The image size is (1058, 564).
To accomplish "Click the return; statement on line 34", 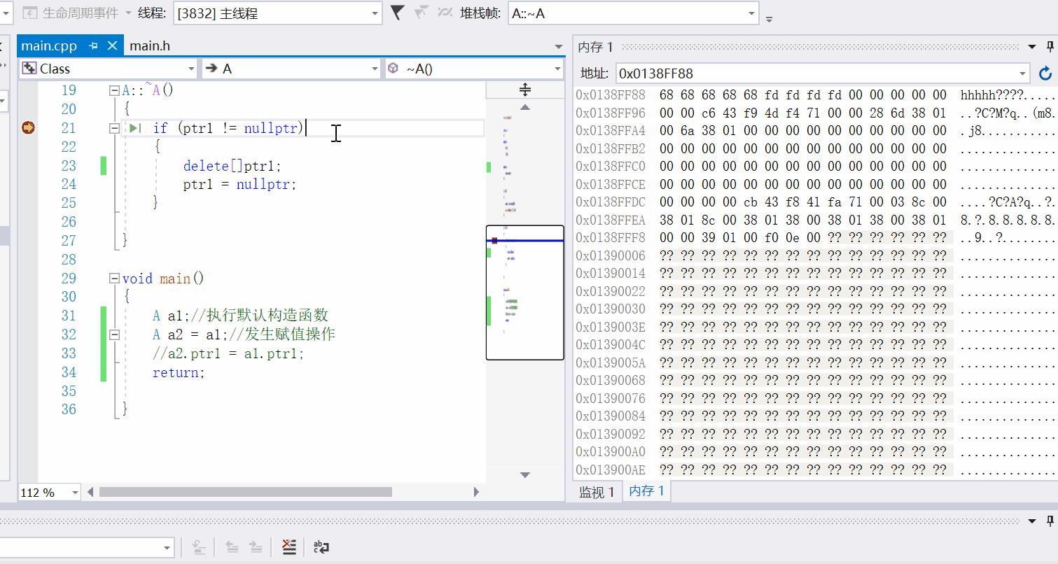I will 179,372.
